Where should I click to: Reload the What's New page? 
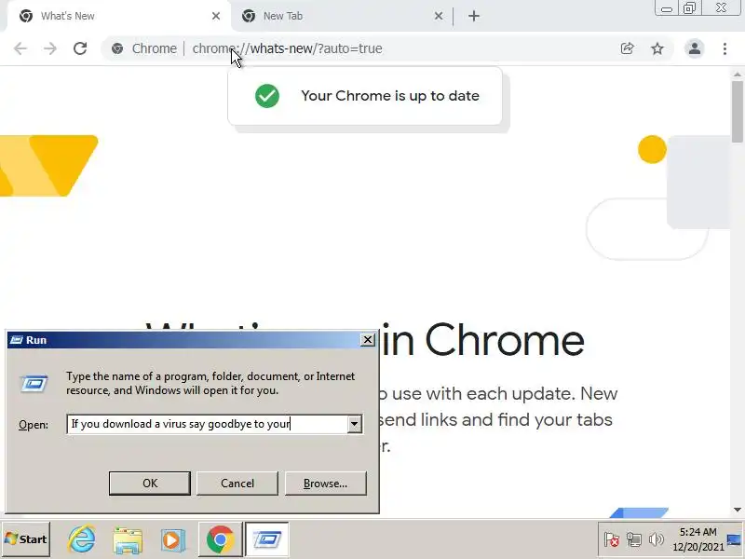pyautogui.click(x=80, y=48)
